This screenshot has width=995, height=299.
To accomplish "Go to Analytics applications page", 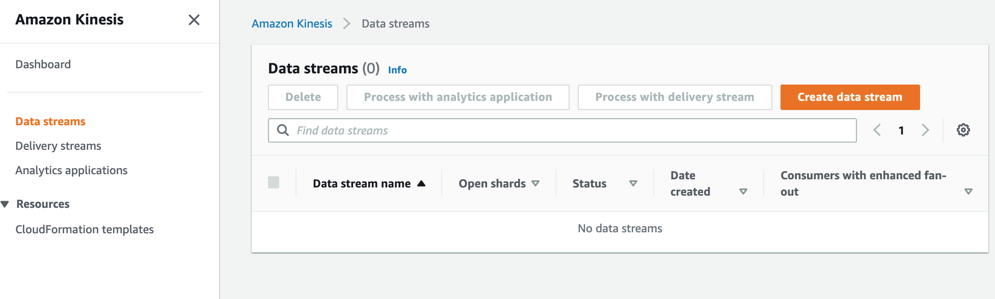I will pyautogui.click(x=71, y=170).
